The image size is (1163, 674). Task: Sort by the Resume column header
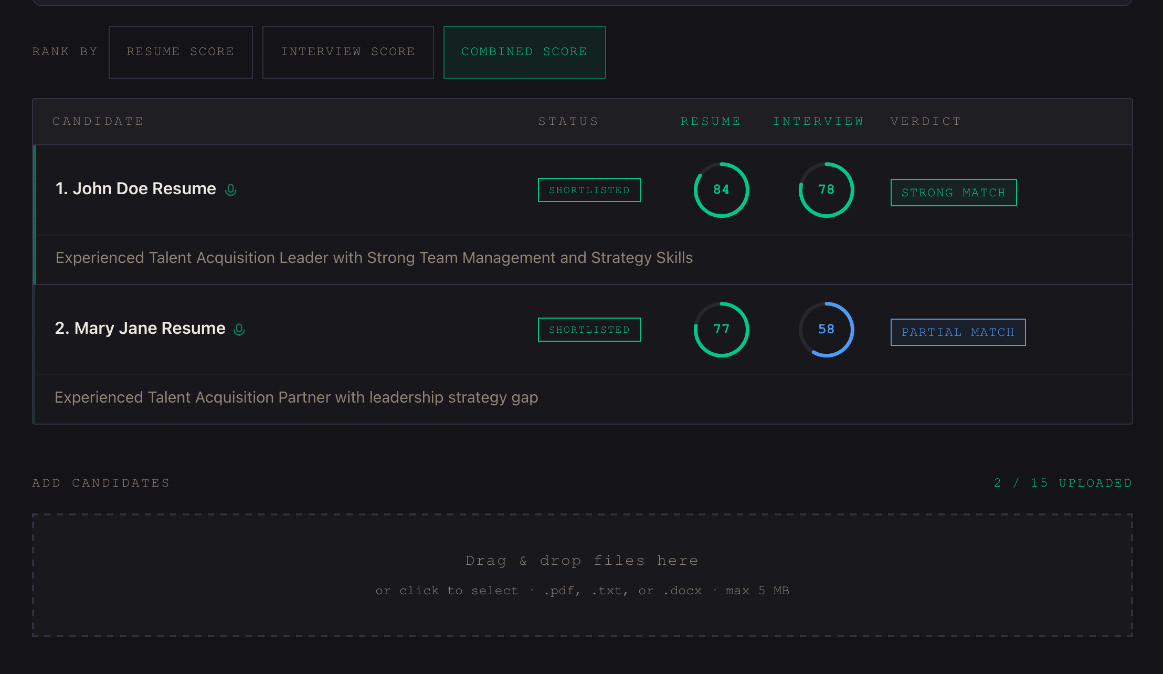coord(711,121)
